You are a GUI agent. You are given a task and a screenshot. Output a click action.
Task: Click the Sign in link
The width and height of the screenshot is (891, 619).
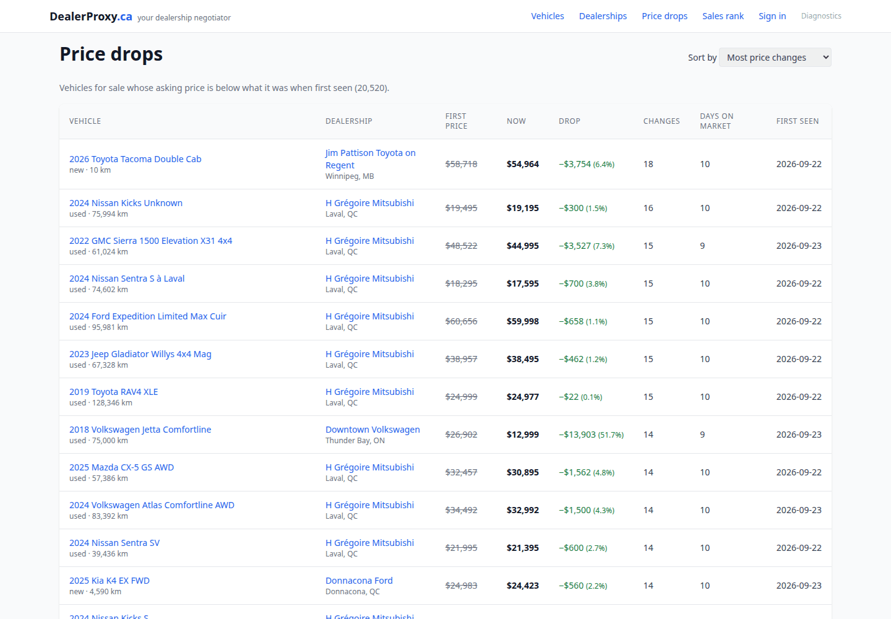tap(772, 16)
